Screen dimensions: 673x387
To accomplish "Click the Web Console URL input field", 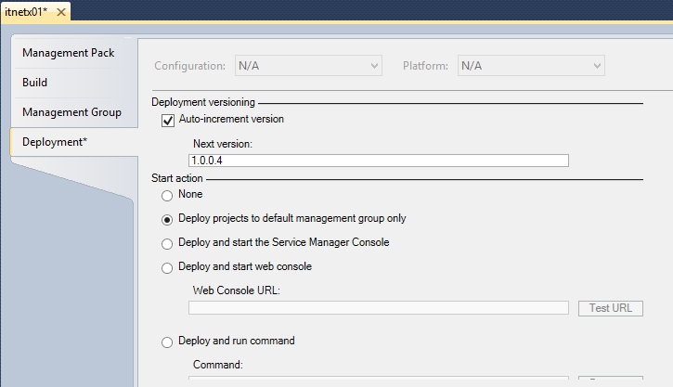I will (378, 308).
